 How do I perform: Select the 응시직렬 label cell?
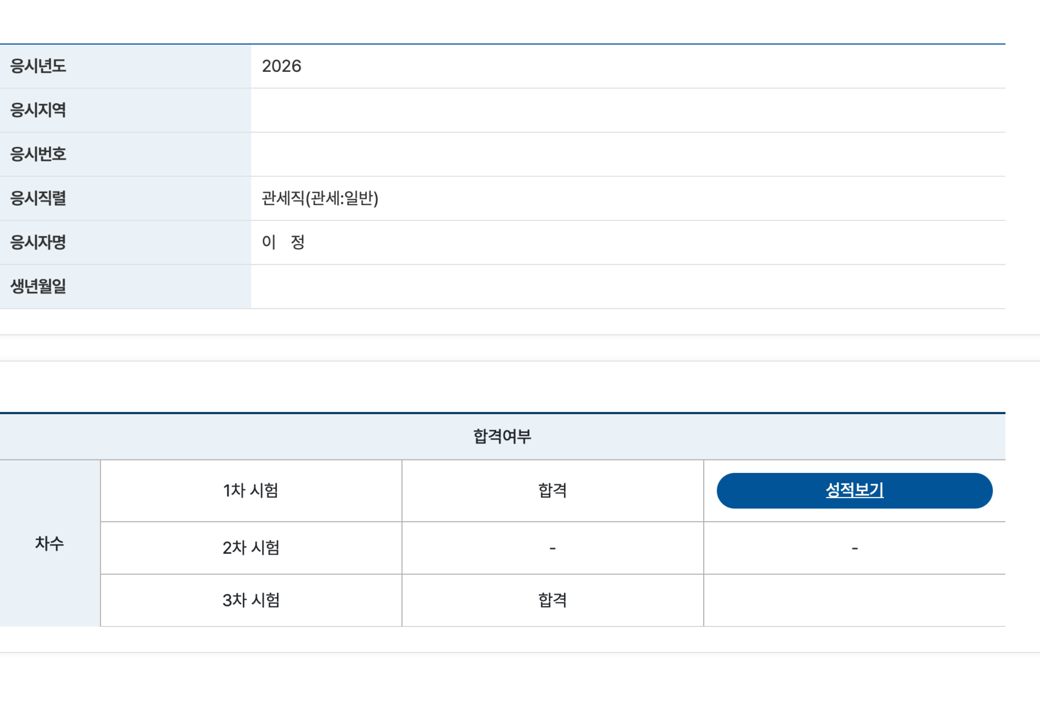(x=125, y=198)
